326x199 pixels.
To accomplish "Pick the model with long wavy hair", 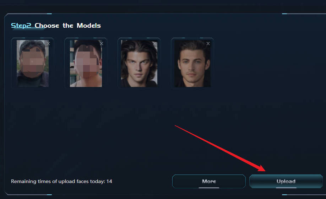I will pyautogui.click(x=139, y=63).
